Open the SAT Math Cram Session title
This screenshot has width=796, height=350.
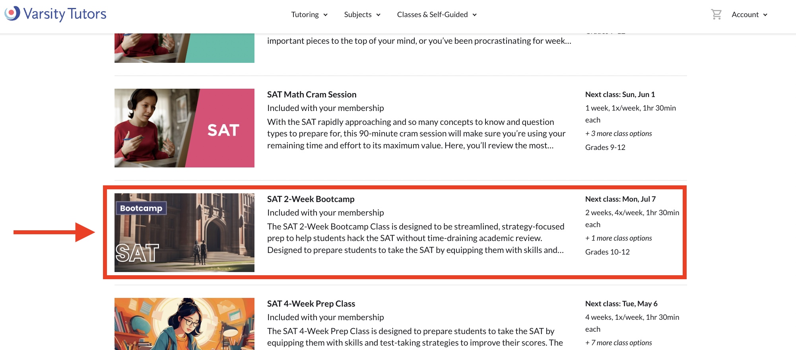tap(312, 95)
